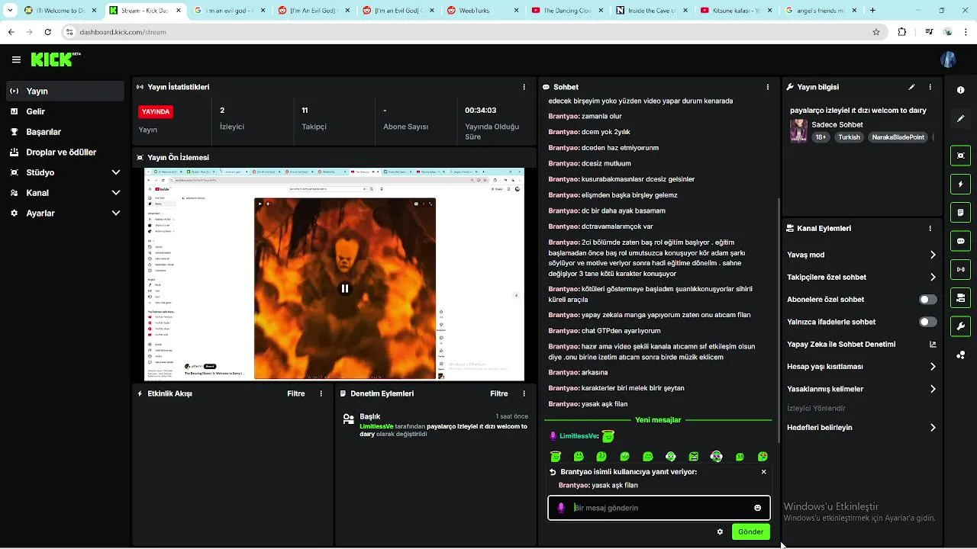Open the info icon in right sidebar
This screenshot has height=549, width=977.
tap(960, 90)
